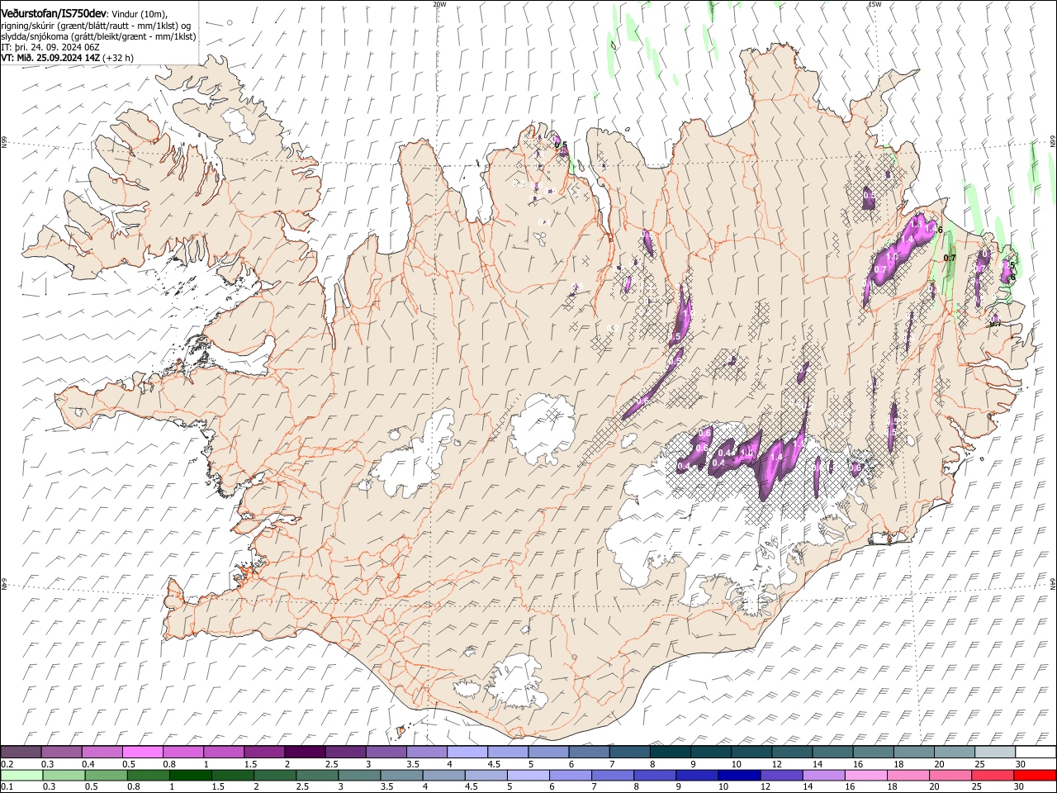This screenshot has height=793, width=1057.
Task: Pick the upper legend swatch starting at 6
Action: 589,753
